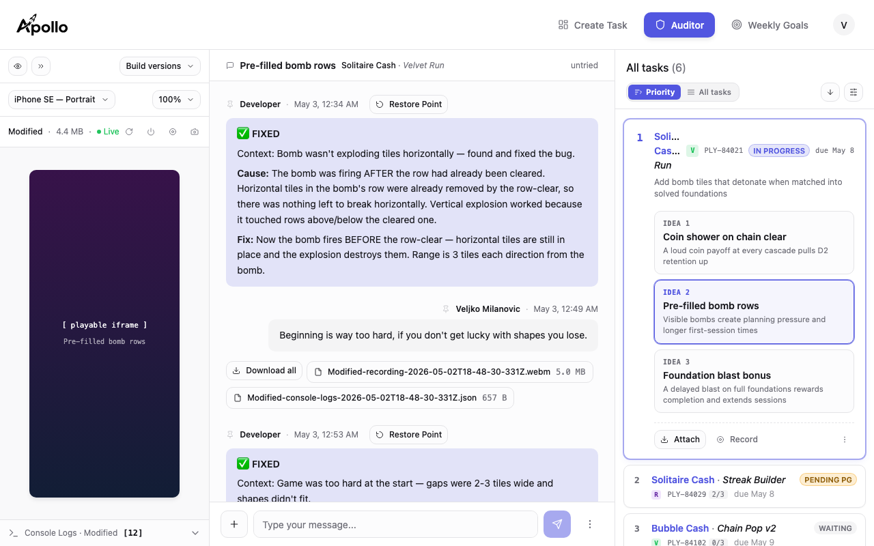This screenshot has height=546, width=874.
Task: Click the PLY-84029 task ID
Action: pyautogui.click(x=686, y=494)
